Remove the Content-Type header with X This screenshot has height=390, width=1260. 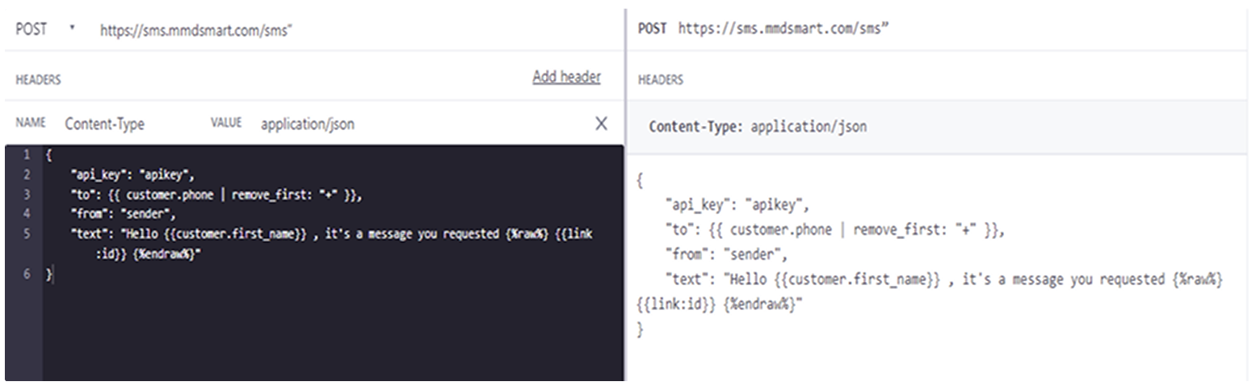tap(601, 124)
